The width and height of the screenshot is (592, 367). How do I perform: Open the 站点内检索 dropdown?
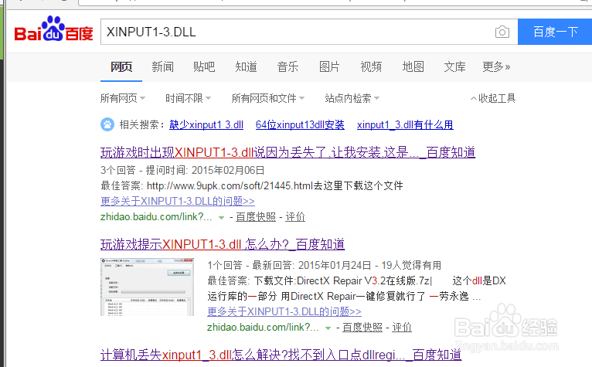(x=352, y=99)
